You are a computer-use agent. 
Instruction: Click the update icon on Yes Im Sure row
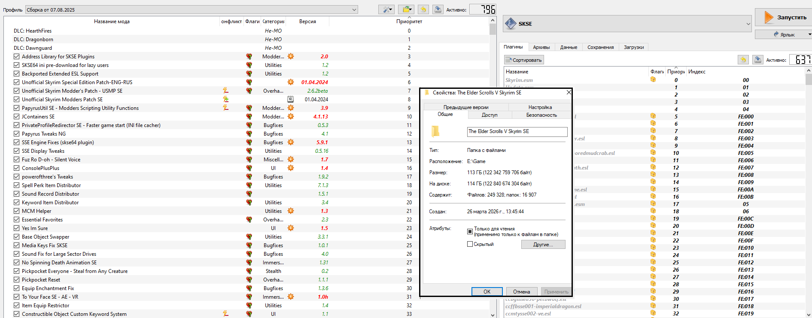291,228
